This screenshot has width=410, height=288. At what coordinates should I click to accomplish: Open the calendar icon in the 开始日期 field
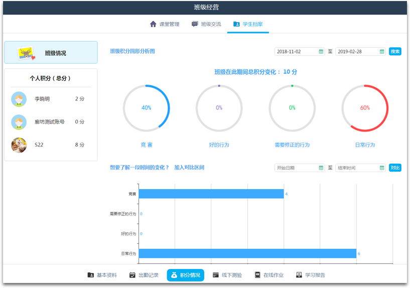point(321,168)
